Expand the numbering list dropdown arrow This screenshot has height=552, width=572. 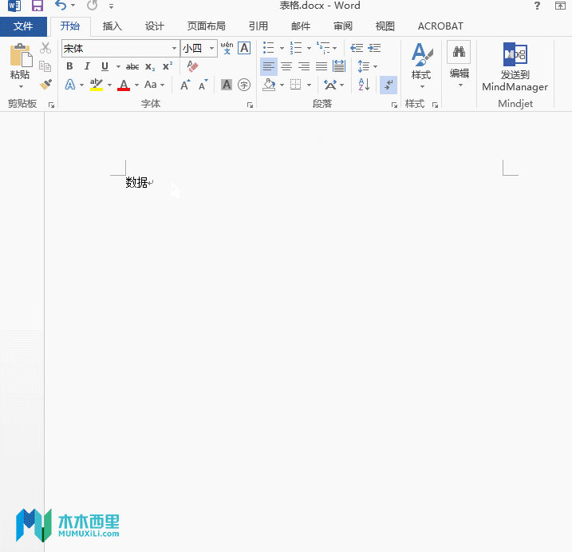pos(309,48)
